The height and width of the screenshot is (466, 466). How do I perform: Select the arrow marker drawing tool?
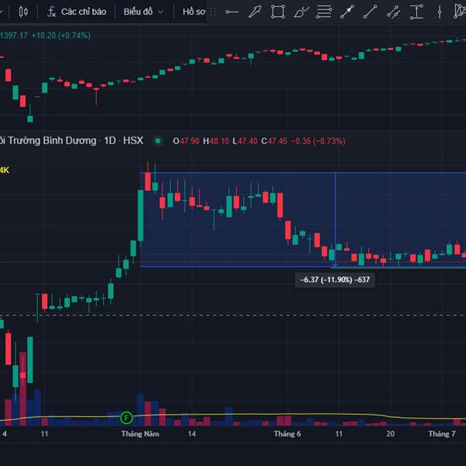[x=255, y=12]
